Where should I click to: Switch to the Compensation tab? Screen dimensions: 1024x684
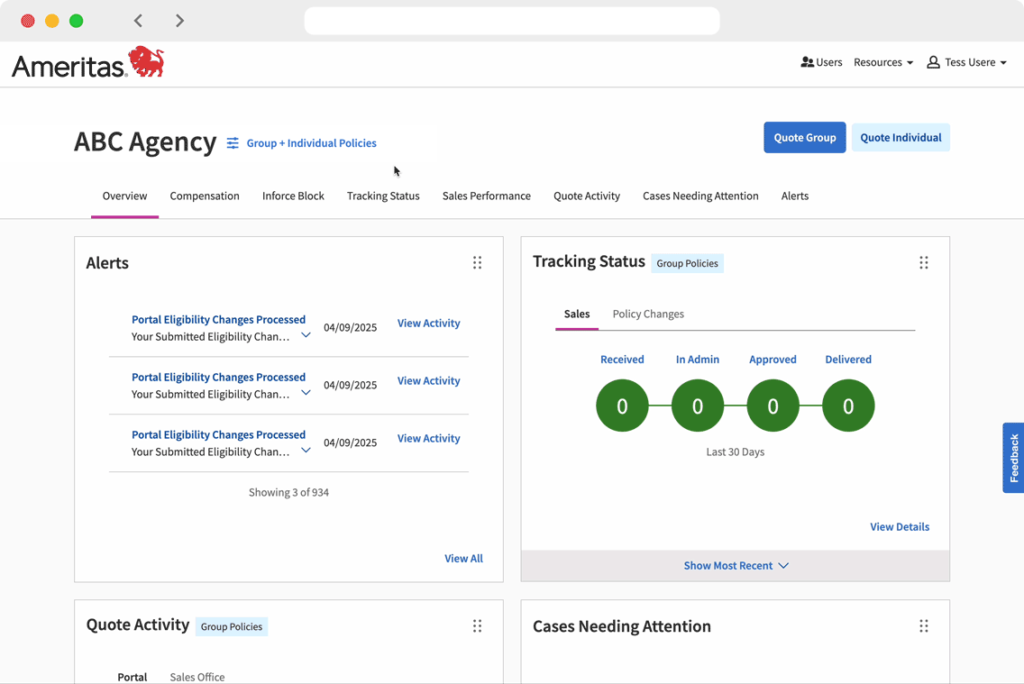205,196
